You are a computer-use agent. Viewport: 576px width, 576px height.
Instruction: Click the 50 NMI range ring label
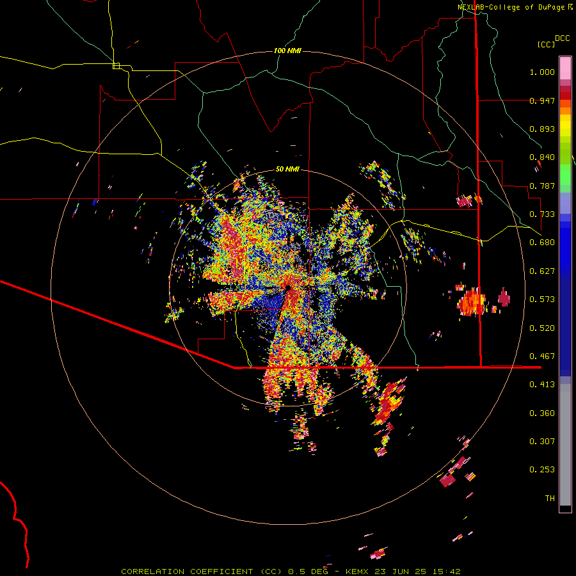pos(287,170)
